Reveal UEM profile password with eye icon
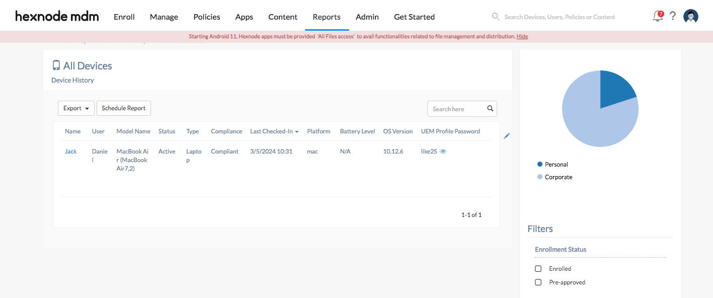Viewport: 713px width, 298px height. coord(443,151)
